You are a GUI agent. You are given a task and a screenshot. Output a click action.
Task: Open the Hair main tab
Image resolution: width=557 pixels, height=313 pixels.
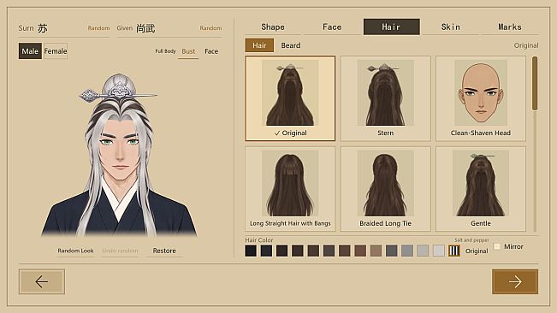pyautogui.click(x=392, y=27)
